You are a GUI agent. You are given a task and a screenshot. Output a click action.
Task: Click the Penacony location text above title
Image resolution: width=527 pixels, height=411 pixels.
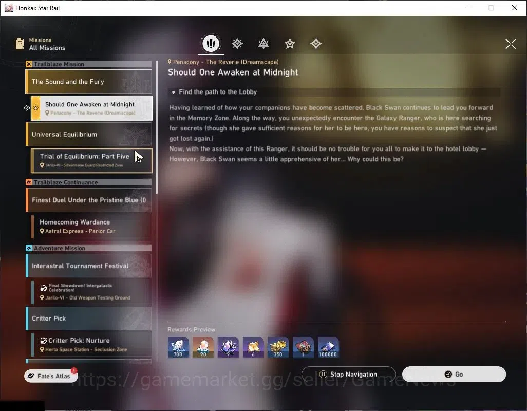click(223, 62)
